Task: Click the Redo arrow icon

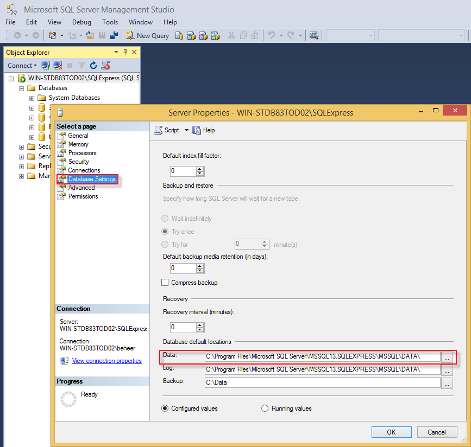Action: (x=291, y=35)
